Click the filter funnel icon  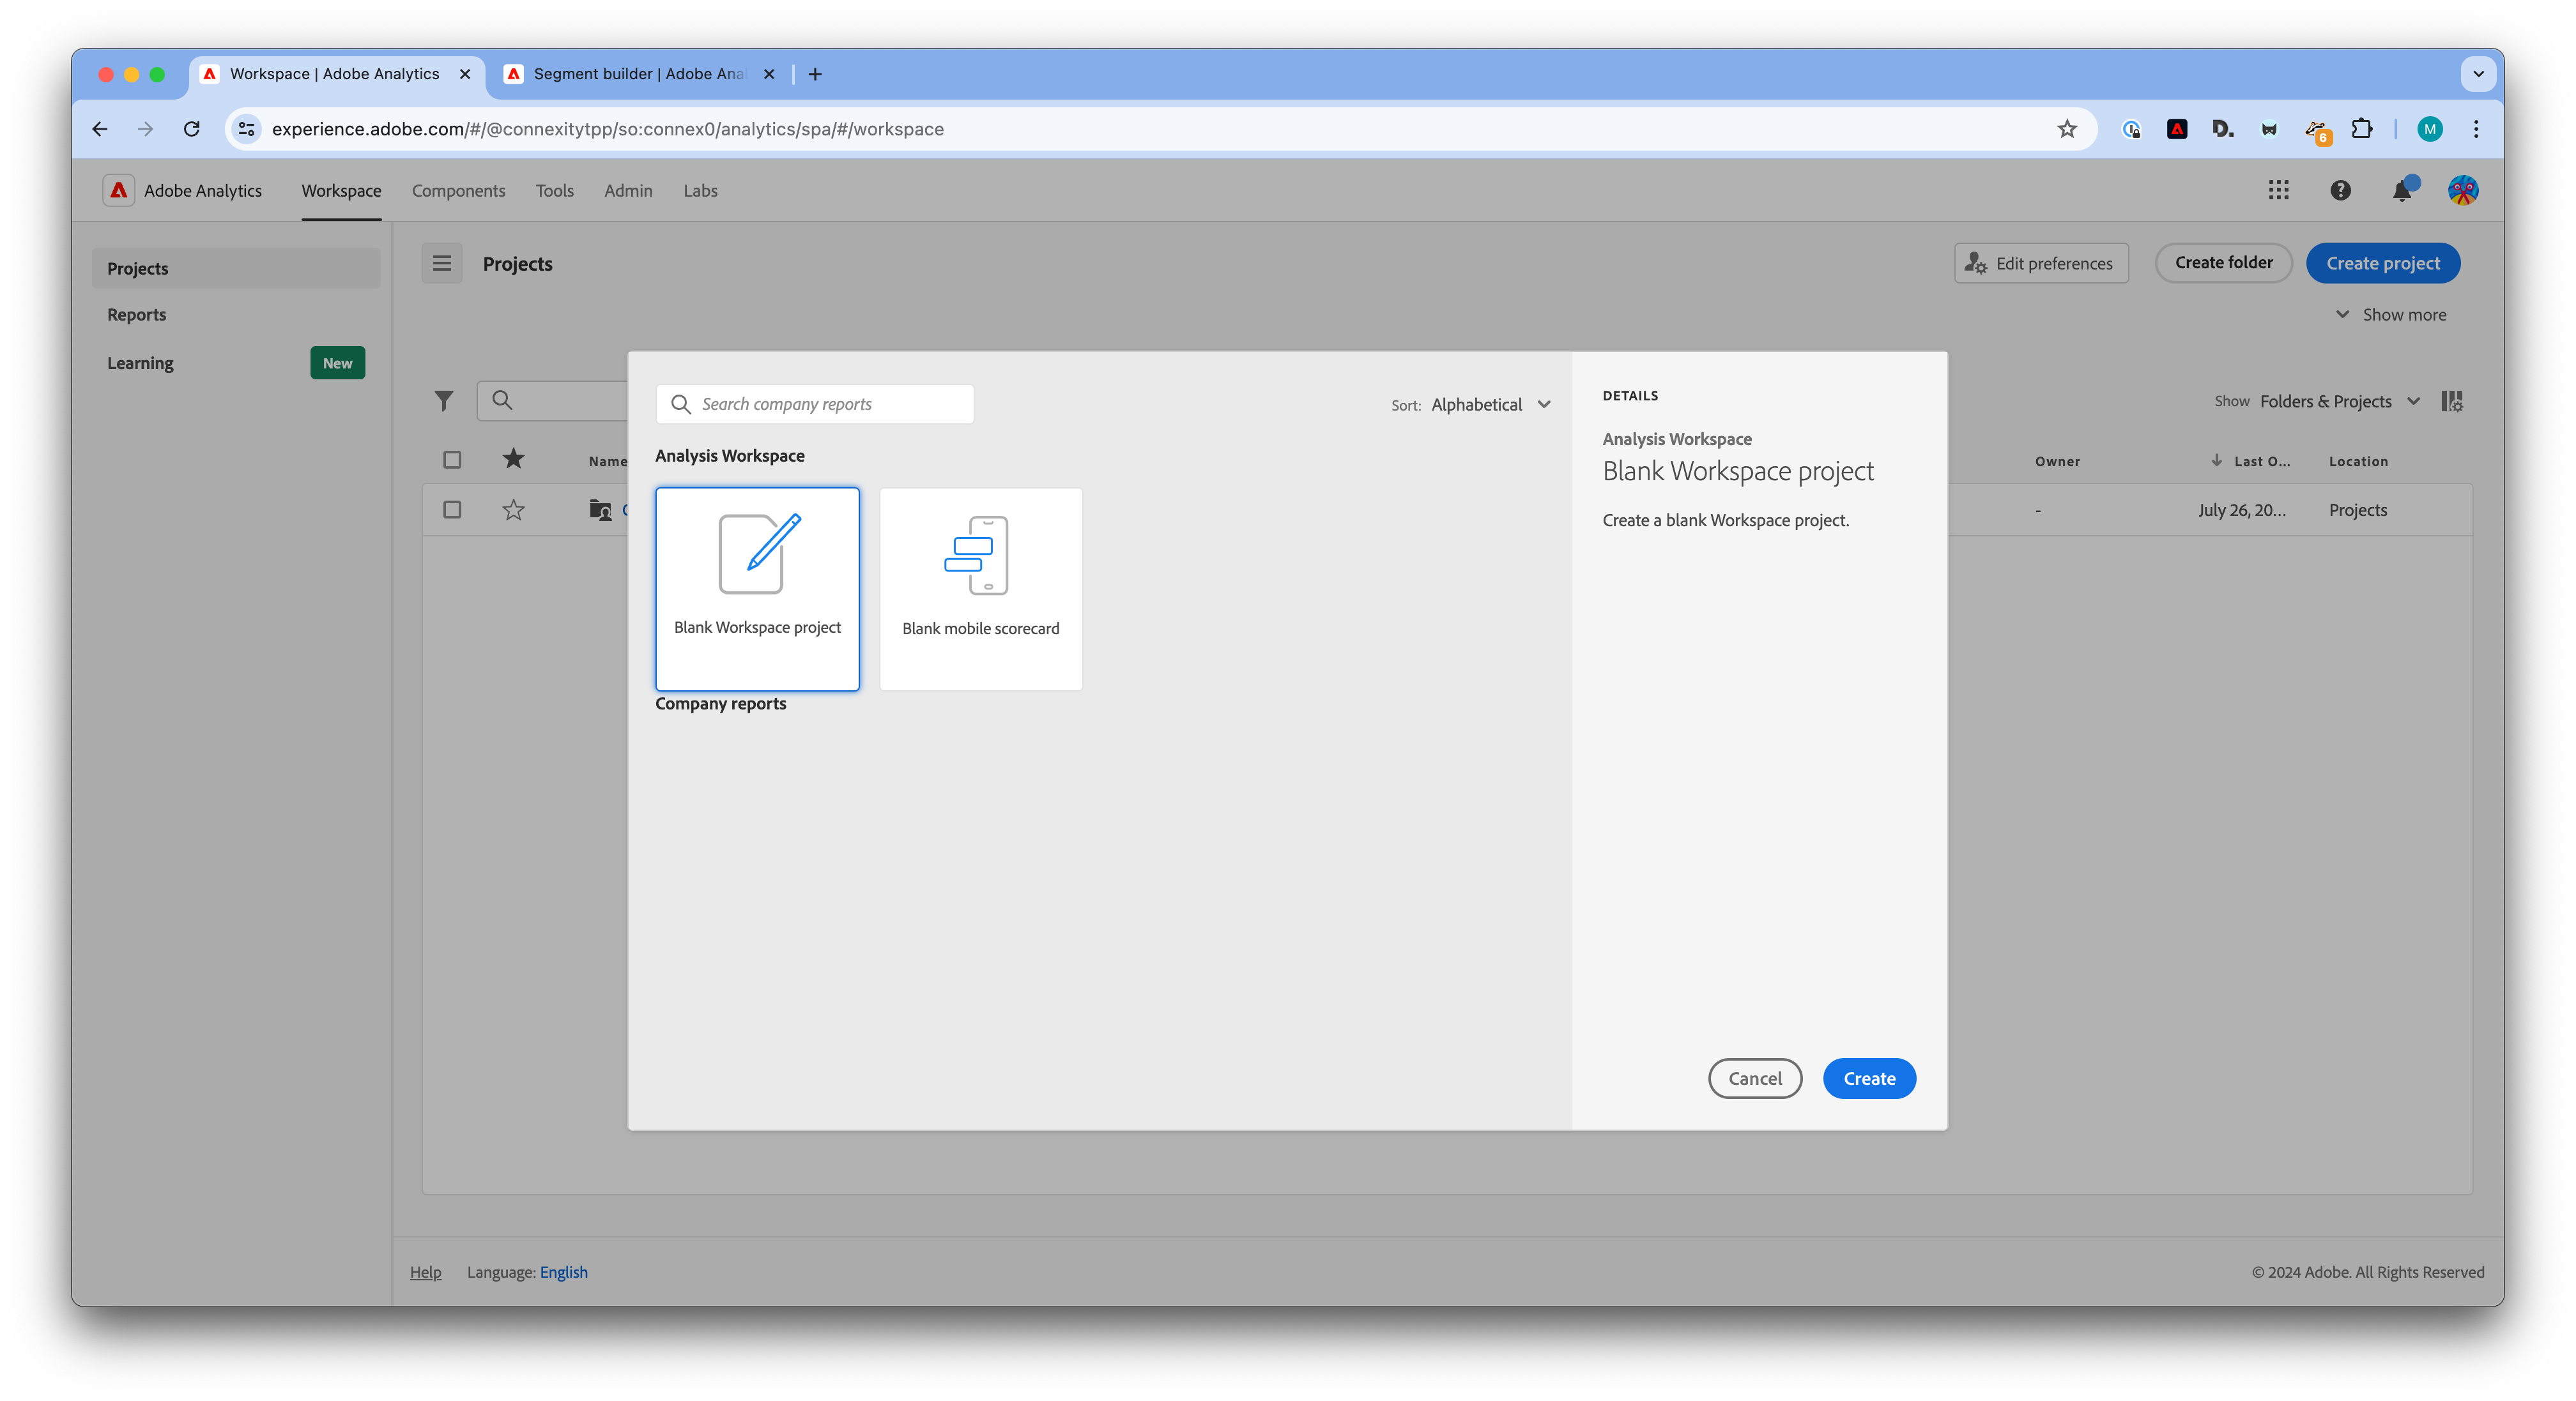pyautogui.click(x=444, y=401)
